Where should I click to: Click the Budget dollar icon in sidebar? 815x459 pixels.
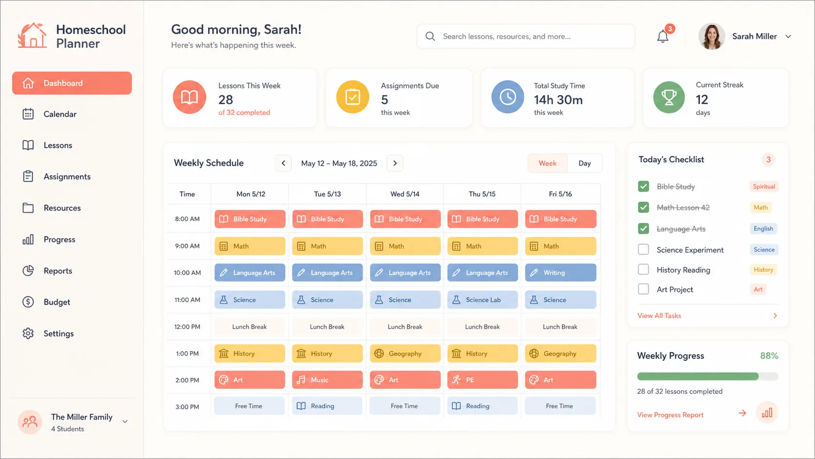(28, 302)
